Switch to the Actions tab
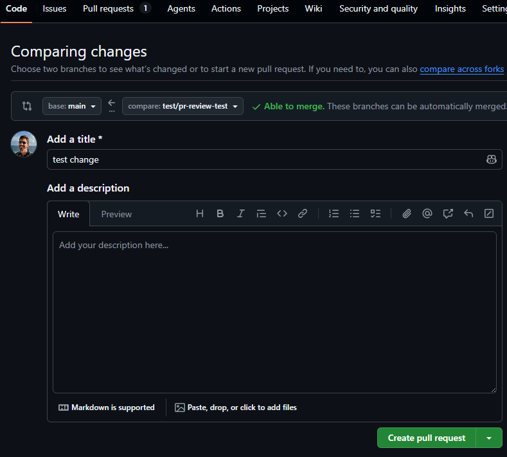 coord(226,9)
